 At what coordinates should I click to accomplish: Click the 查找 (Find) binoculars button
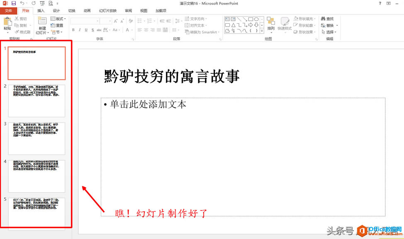(327, 19)
